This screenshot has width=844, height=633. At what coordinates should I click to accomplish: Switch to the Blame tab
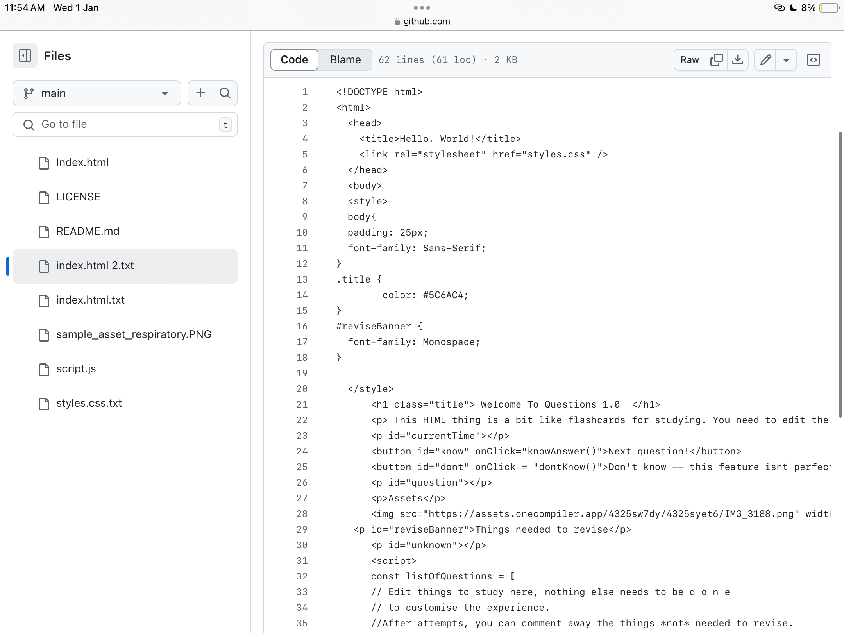pyautogui.click(x=345, y=60)
